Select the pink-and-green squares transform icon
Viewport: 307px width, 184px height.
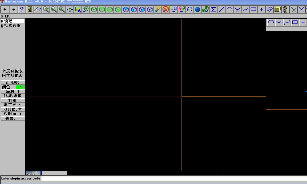tap(182, 9)
